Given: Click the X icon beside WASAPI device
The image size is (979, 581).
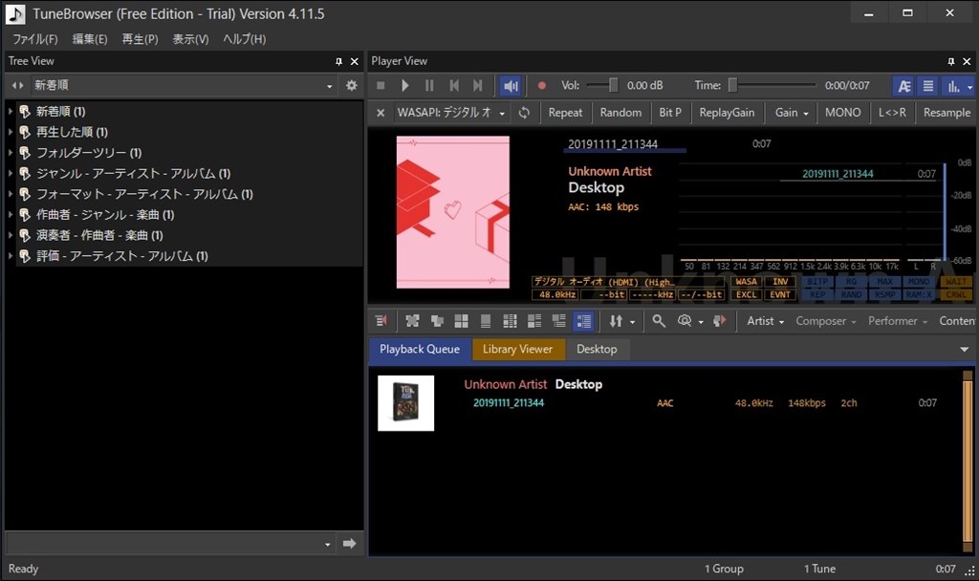Looking at the screenshot, I should [x=381, y=113].
